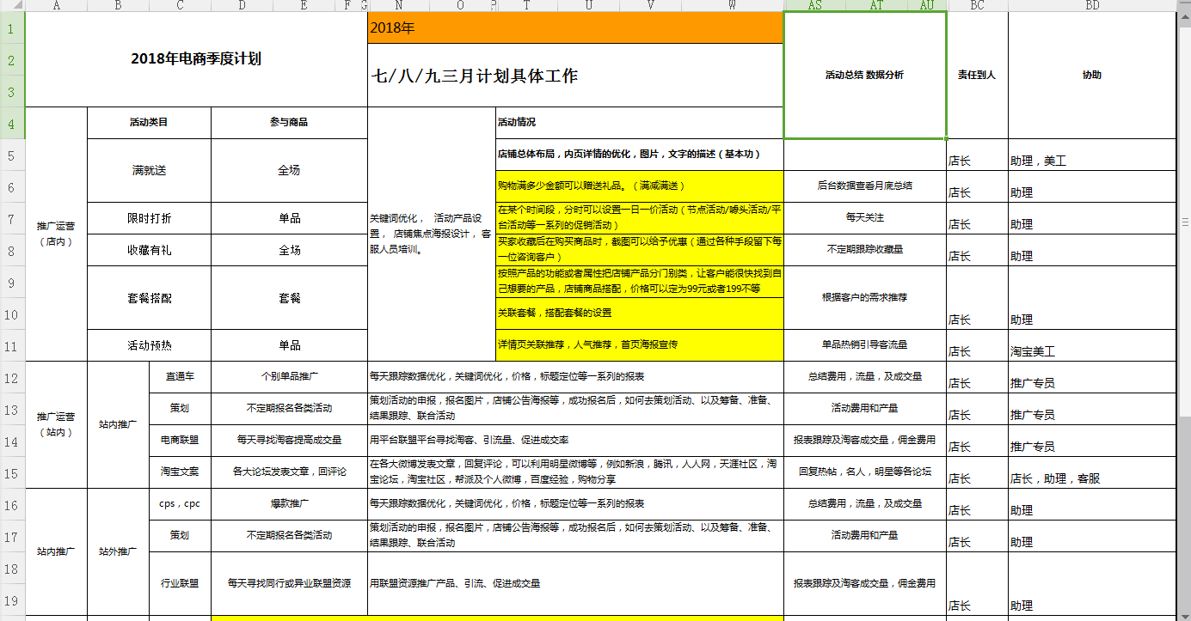The width and height of the screenshot is (1191, 621).
Task: Select column N header
Action: pos(398,5)
